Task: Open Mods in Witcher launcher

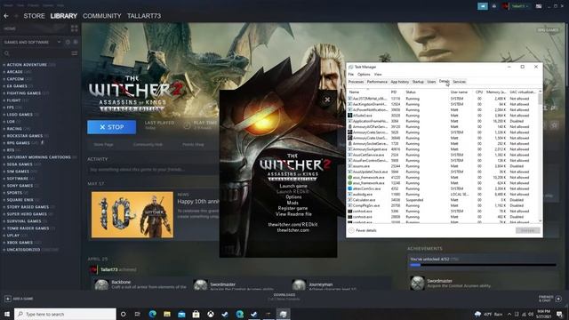Action: coord(293,203)
